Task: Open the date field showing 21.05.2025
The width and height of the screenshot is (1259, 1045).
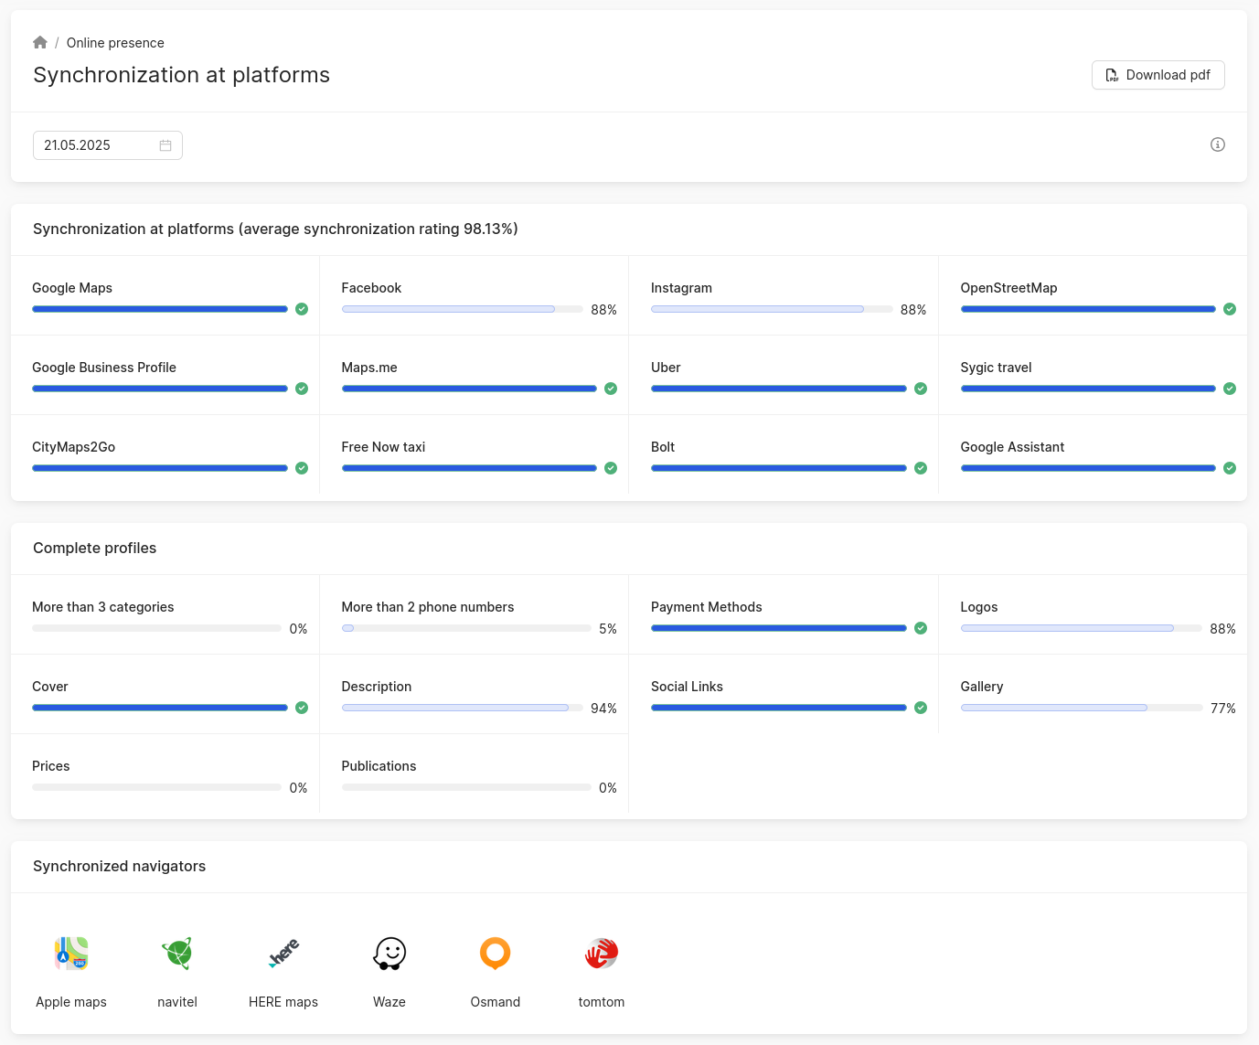Action: click(108, 145)
